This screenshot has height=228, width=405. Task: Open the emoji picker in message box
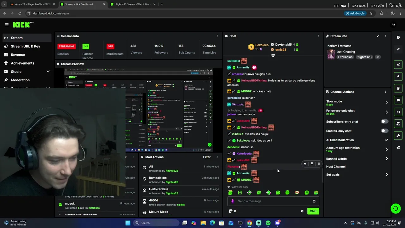click(x=314, y=201)
